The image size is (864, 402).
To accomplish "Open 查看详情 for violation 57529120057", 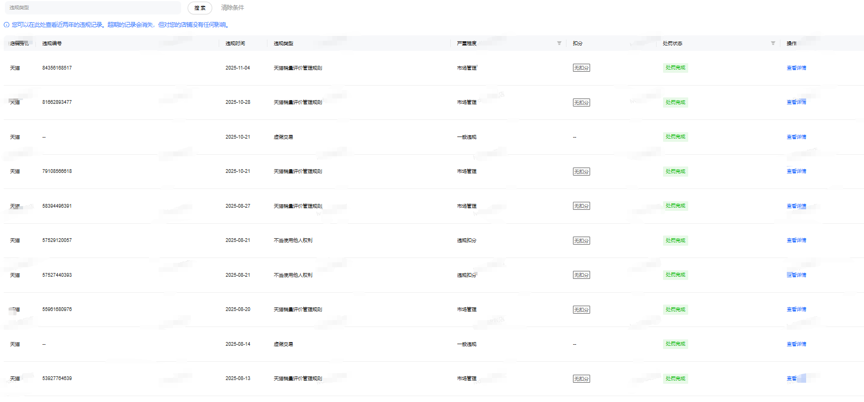I will point(796,240).
